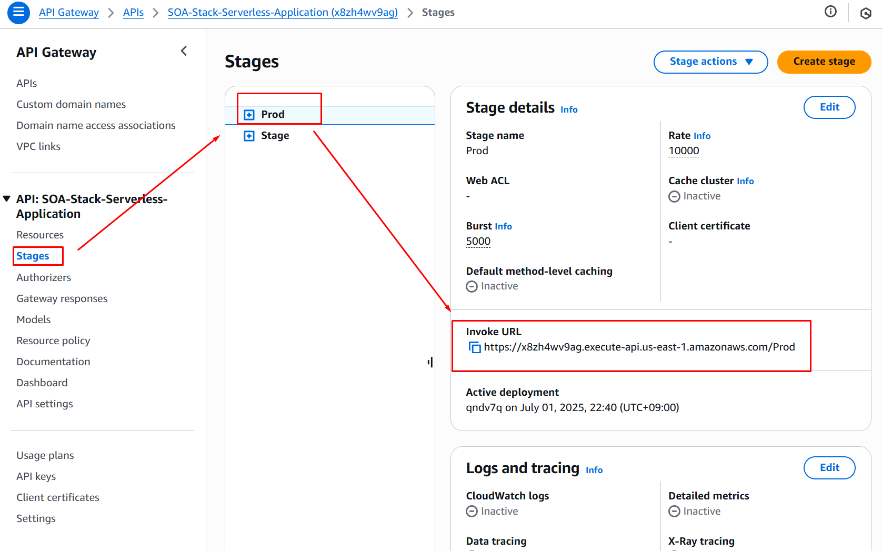Screen dimensions: 882x551
Task: Collapse the API SOA-Stack-Serverless-Application section
Action: point(7,199)
